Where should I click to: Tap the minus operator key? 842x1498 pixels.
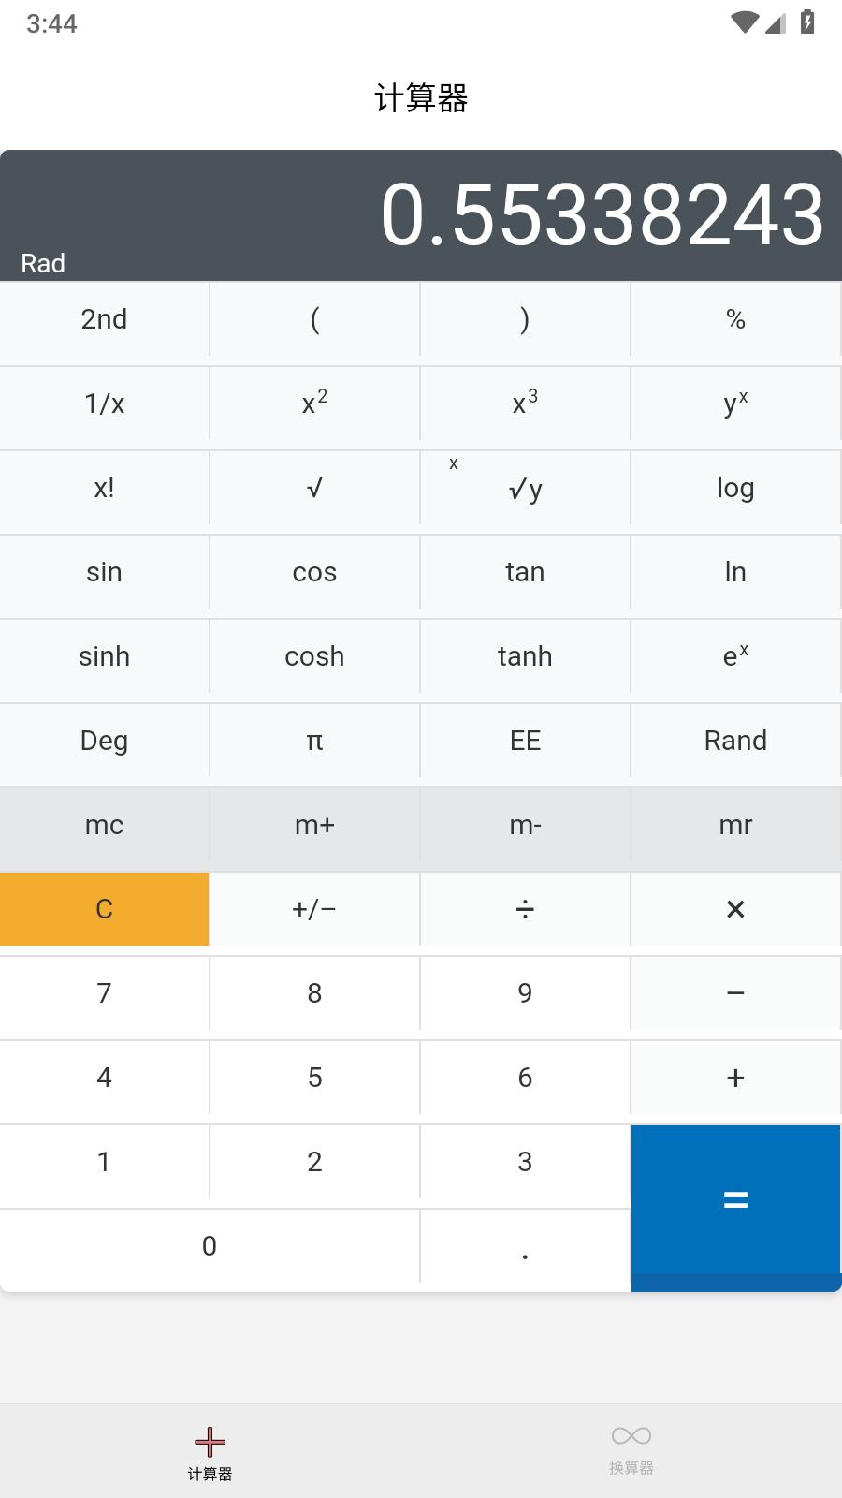[x=735, y=993]
